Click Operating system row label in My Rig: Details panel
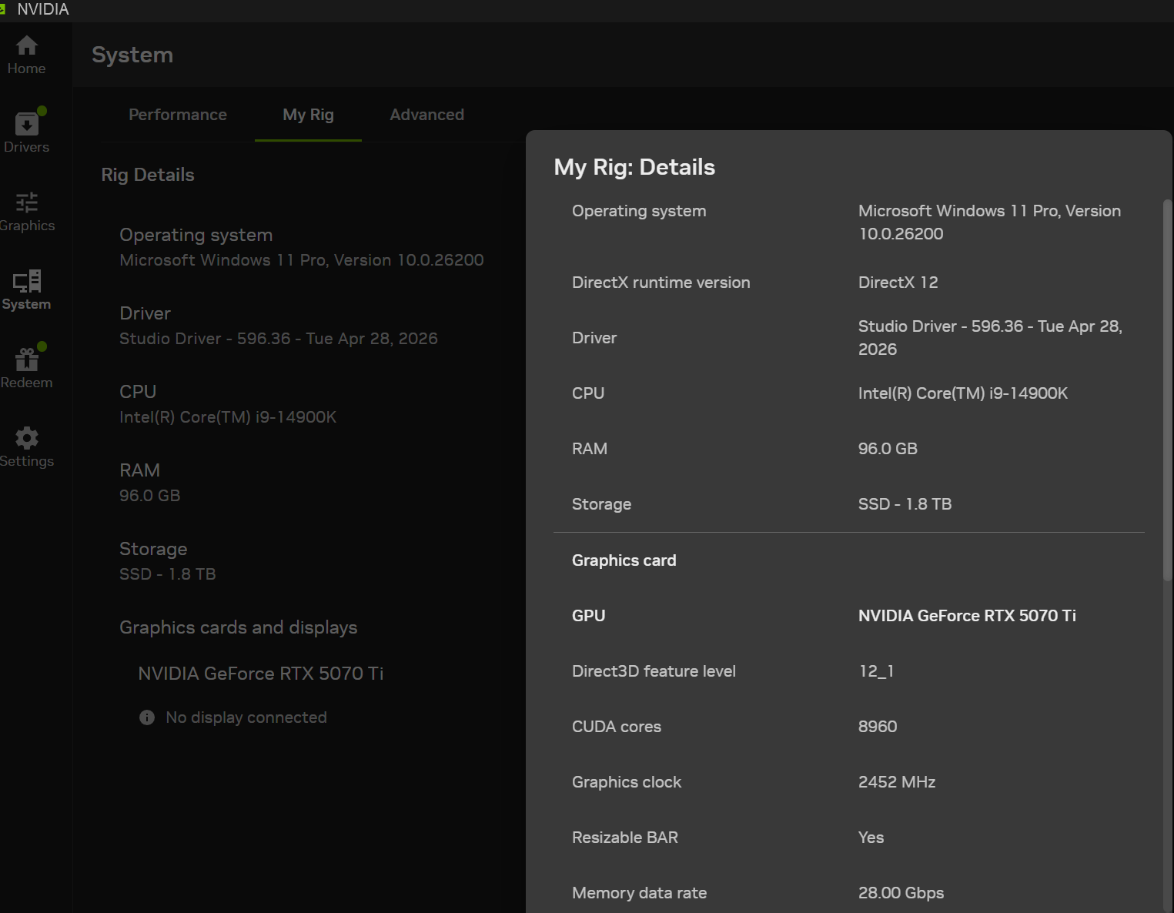This screenshot has height=913, width=1174. [639, 211]
